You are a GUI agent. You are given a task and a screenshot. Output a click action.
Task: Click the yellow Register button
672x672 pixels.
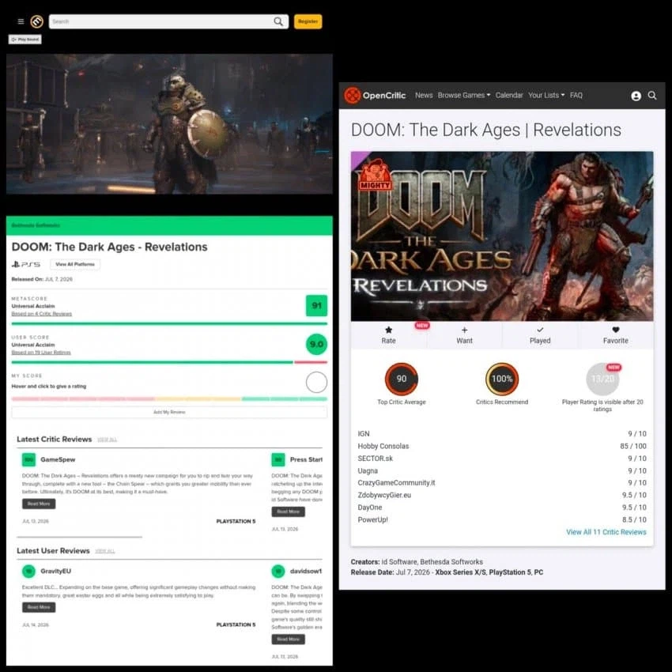point(308,21)
